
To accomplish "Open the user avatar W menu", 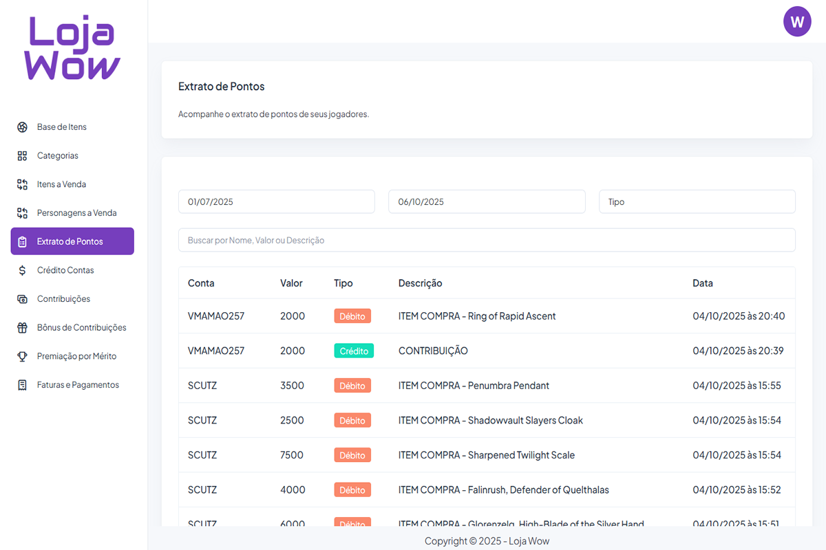I will [x=797, y=22].
